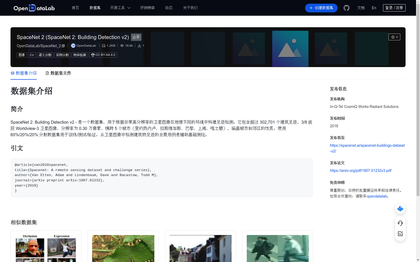Viewport: 420px width, 262px height.
Task: Click the 物体检测 tag
Action: tap(80, 55)
